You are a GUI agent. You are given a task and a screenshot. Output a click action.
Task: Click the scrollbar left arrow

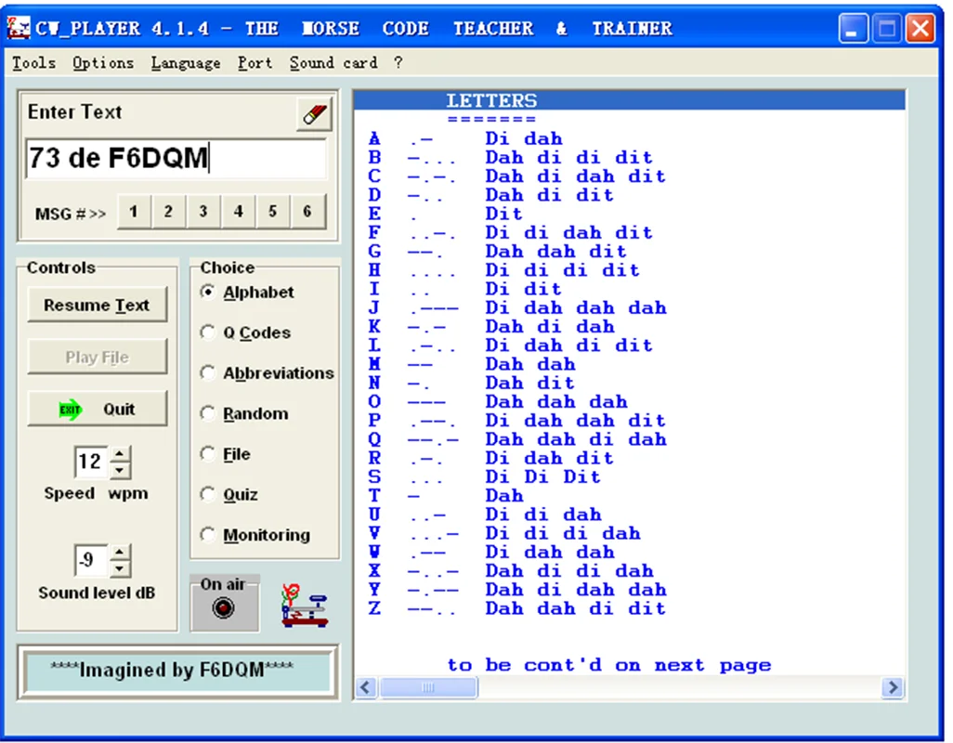pyautogui.click(x=366, y=687)
